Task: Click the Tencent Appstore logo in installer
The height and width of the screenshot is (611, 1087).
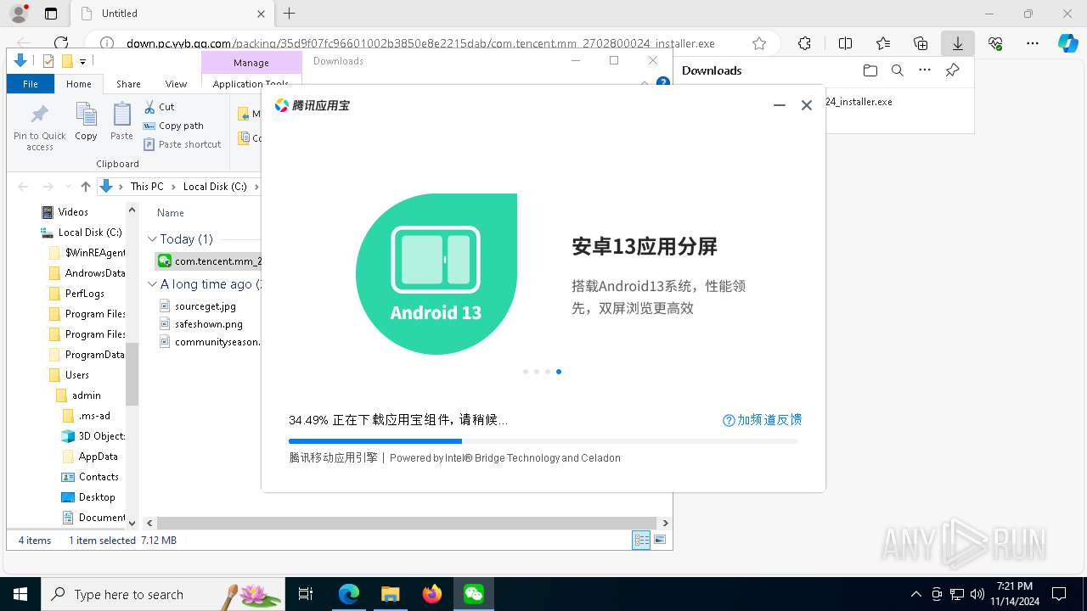Action: tap(312, 105)
